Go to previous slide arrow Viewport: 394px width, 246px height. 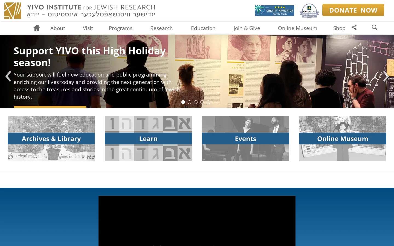(8, 76)
